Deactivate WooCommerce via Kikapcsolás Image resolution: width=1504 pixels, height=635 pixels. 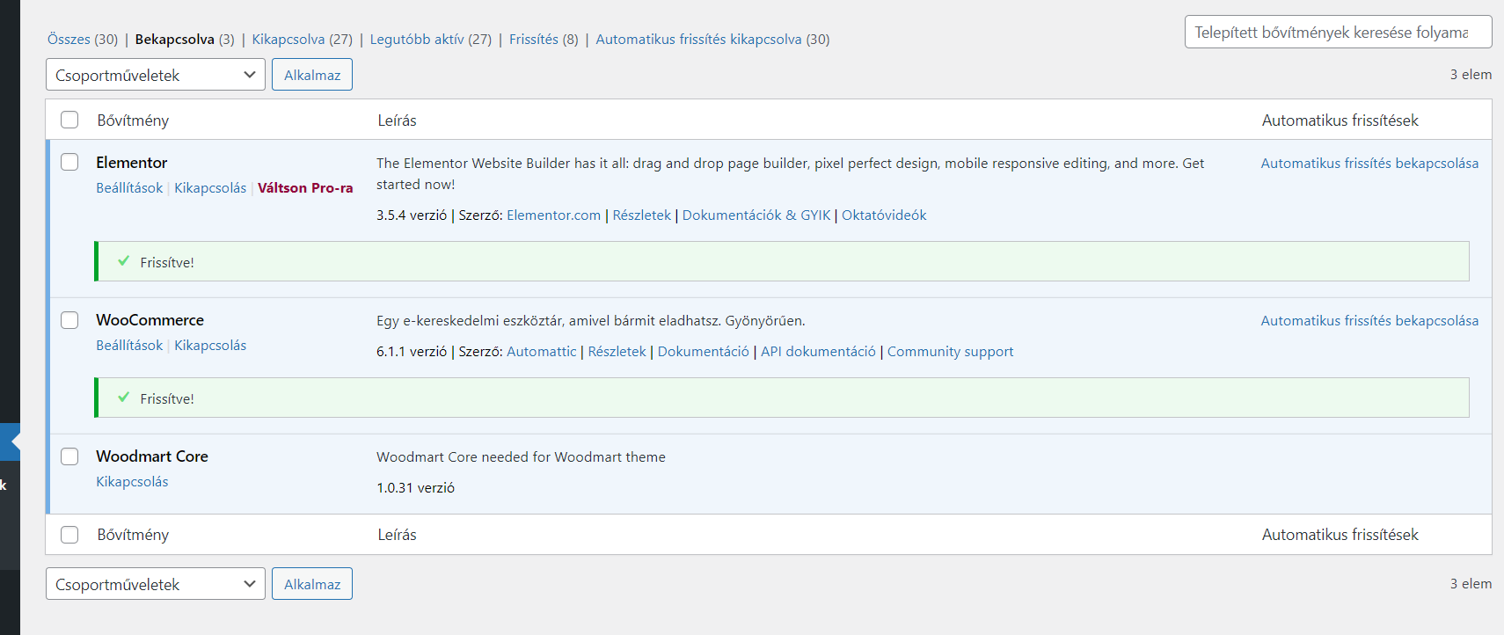click(210, 345)
